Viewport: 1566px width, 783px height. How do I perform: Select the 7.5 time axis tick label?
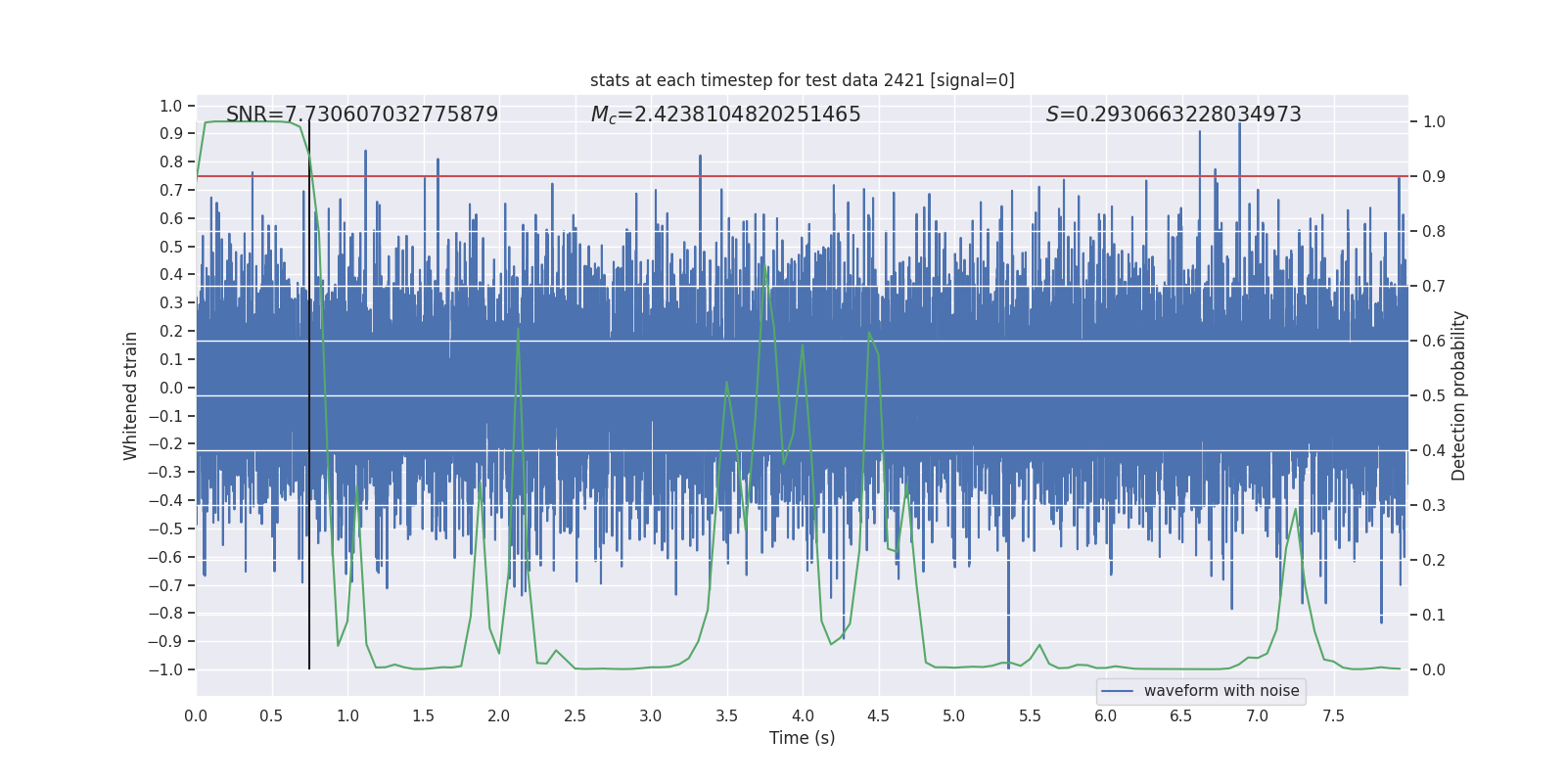[x=1333, y=715]
